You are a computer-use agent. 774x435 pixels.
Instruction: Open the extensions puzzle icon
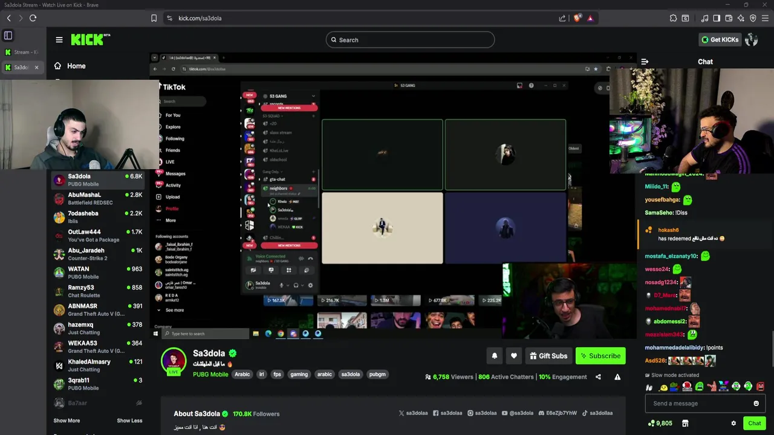[673, 18]
